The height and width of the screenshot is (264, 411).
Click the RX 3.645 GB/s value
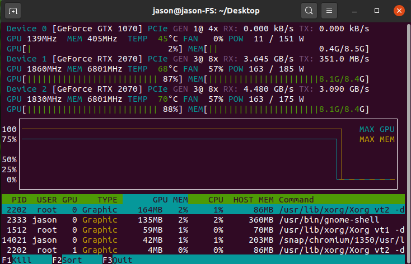(269, 59)
